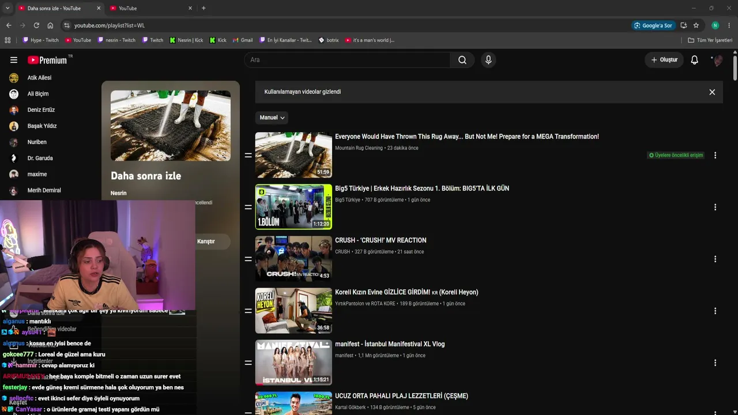Open the Chrome profile 'N' avatar
The image size is (738, 415).
pos(715,25)
